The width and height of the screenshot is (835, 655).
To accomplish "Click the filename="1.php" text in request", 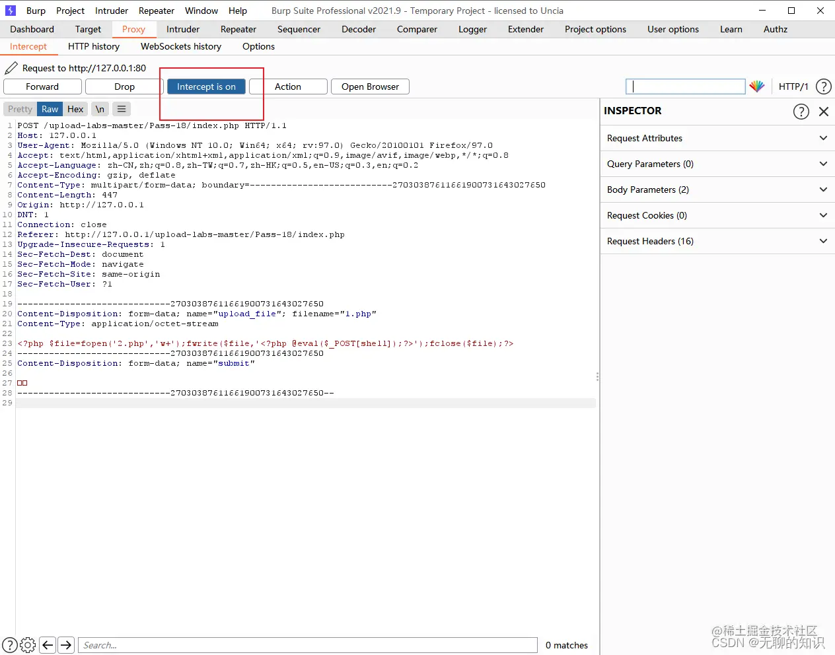I will pyautogui.click(x=334, y=314).
